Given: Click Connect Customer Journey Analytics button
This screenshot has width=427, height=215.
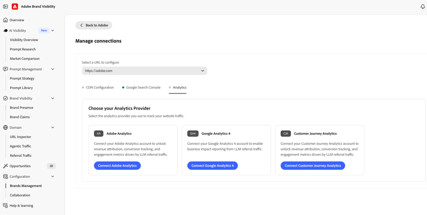Looking at the screenshot, I should click(313, 165).
